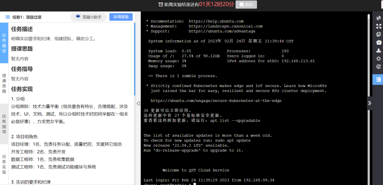This screenshot has width=383, height=185.
Task: Click the 'Welcome to QST Cloud Service' line
Action: click(x=196, y=170)
